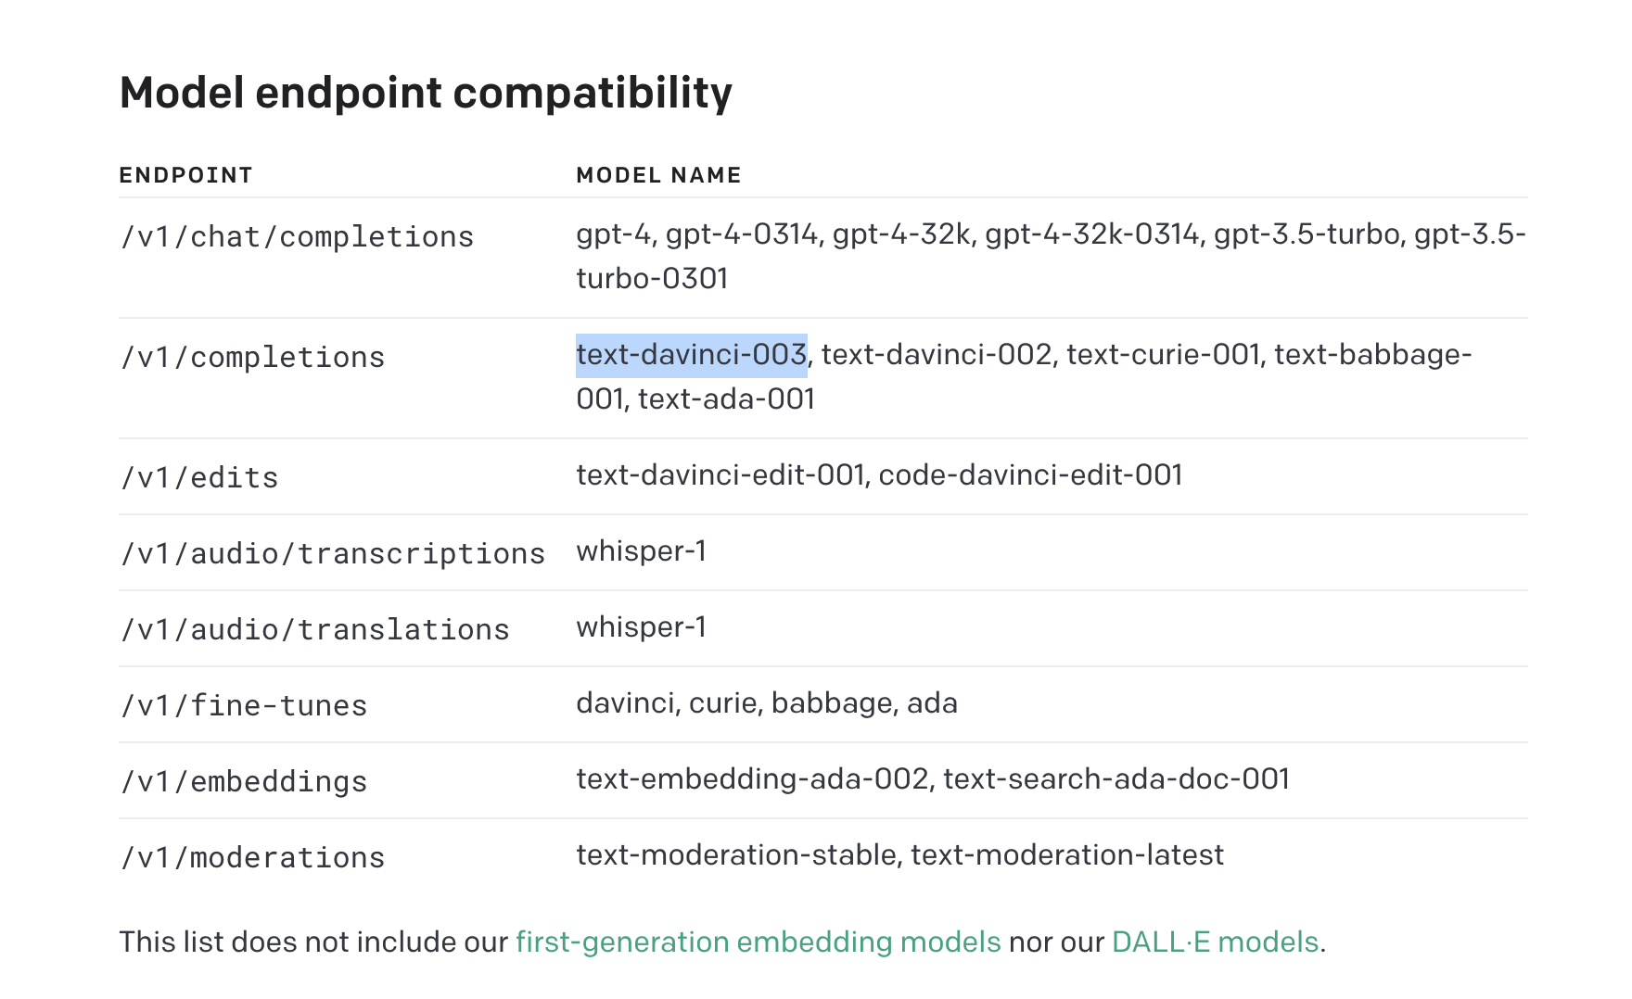Click the /v1/audio/transcriptions endpoint
Viewport: 1632px width, 999px height.
[332, 554]
